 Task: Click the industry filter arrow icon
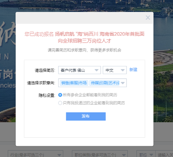(59, 155)
